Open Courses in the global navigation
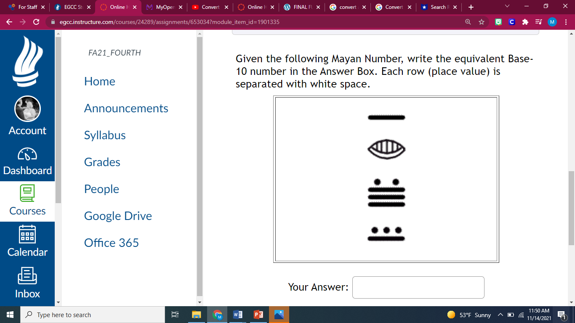The image size is (575, 323). point(27,201)
